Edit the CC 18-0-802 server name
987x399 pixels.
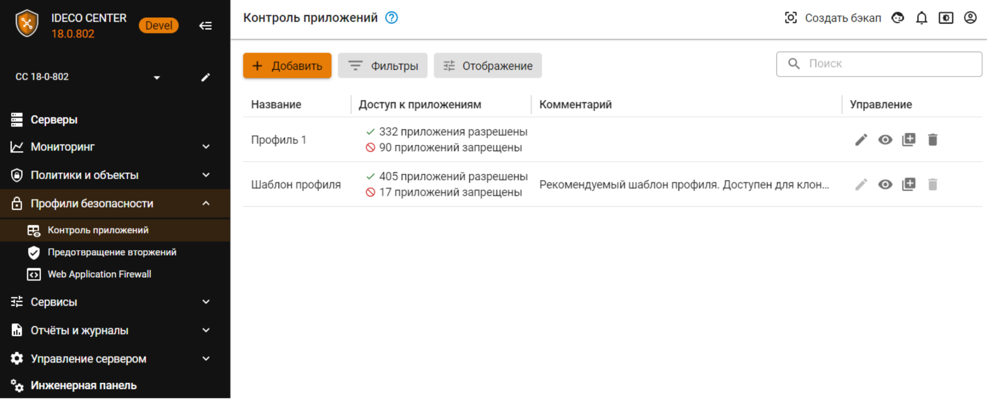206,77
